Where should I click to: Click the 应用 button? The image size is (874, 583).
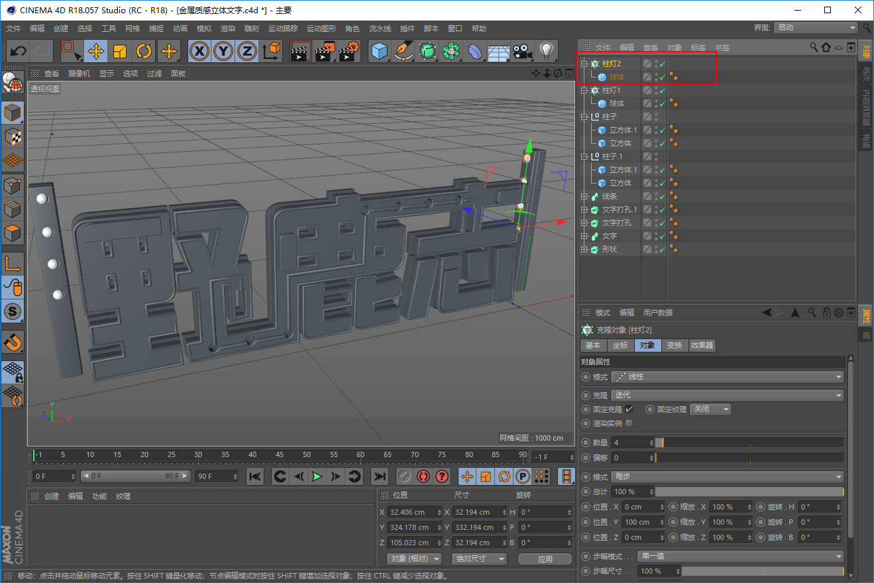point(545,559)
